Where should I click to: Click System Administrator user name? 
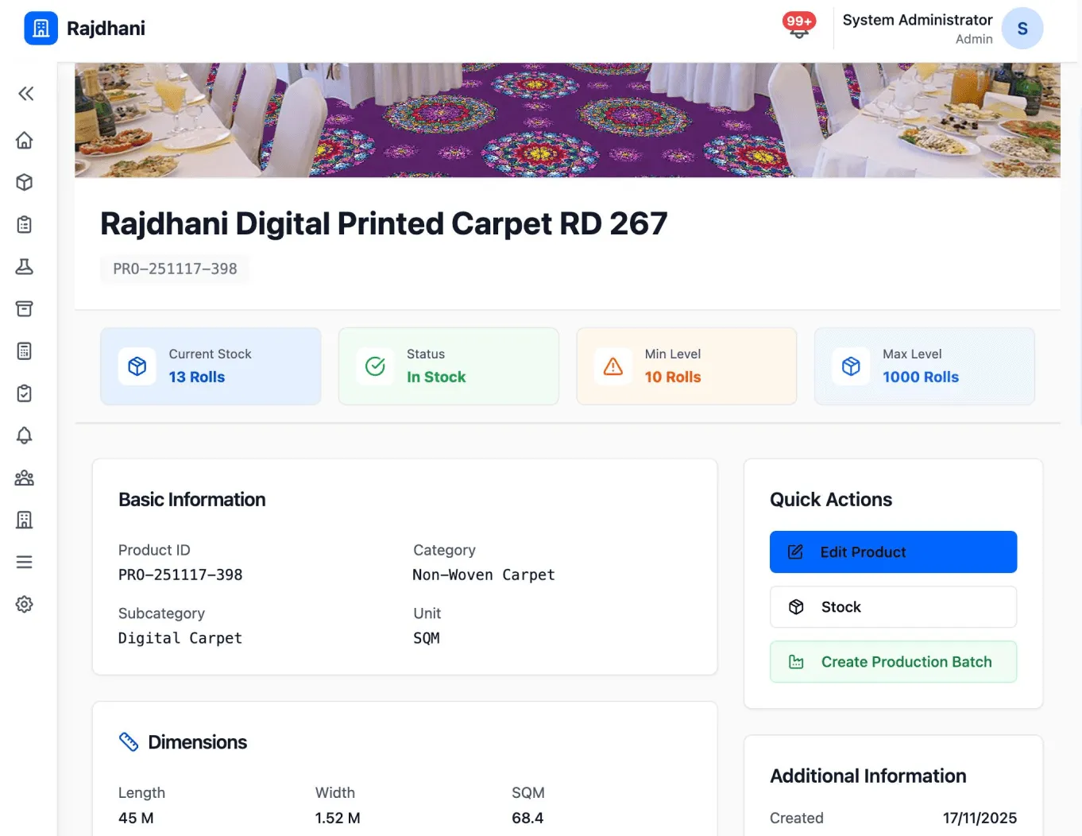tap(918, 20)
